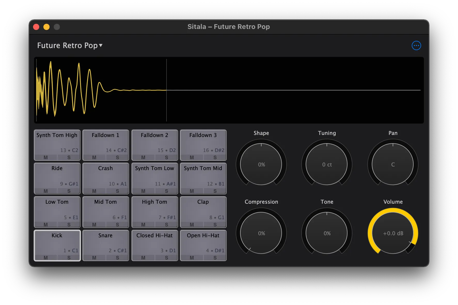Viewport: 458px width, 305px height.
Task: Open the Future Retro Pop kit dropdown
Action: coord(70,45)
